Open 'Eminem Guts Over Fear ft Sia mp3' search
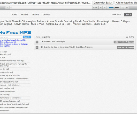Image resolution: width=137 pixels, height=114 pixels. [12, 61]
